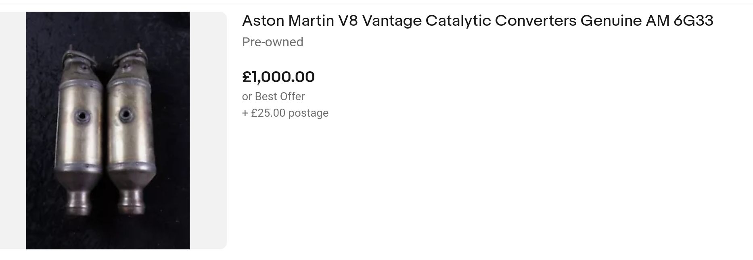Image resolution: width=753 pixels, height=260 pixels.
Task: Open the Aston Martin V8 Vantage listing title
Action: tap(477, 21)
